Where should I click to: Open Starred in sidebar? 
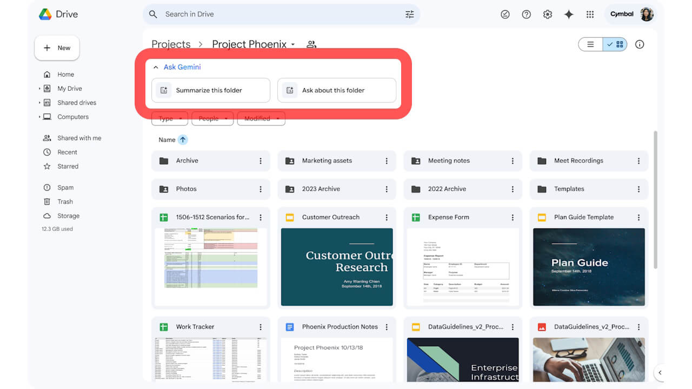68,166
